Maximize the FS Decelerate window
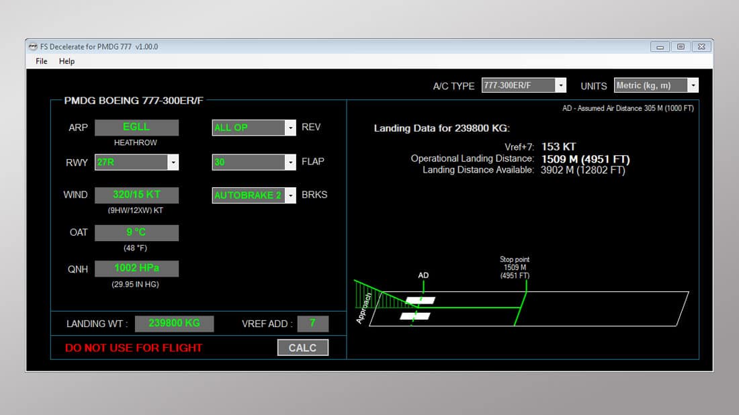Screen dimensions: 739x415 point(681,47)
